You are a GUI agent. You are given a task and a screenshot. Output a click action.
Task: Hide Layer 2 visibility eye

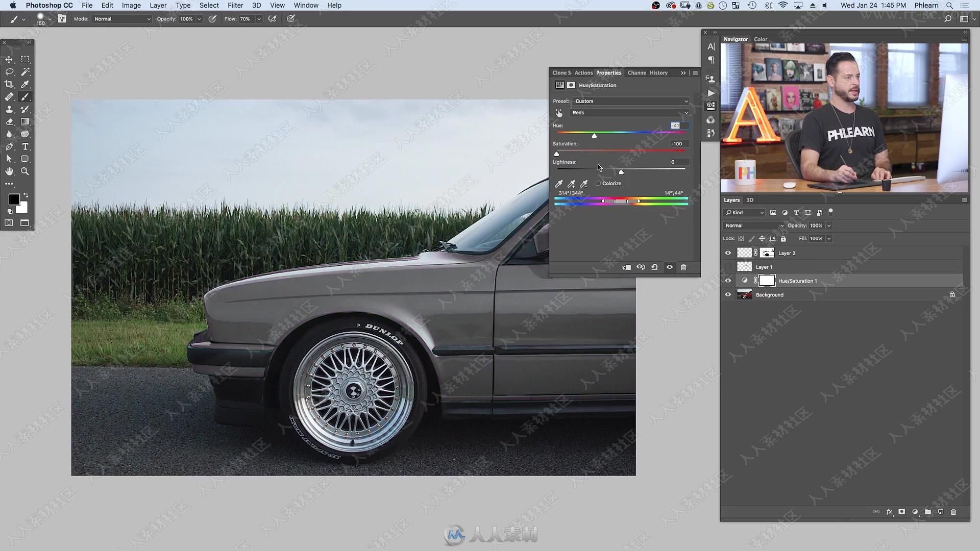[x=728, y=253]
